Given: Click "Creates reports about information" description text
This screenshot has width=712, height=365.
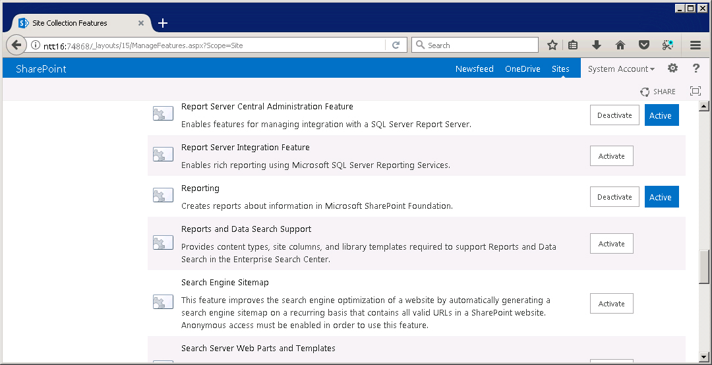Looking at the screenshot, I should pos(317,206).
